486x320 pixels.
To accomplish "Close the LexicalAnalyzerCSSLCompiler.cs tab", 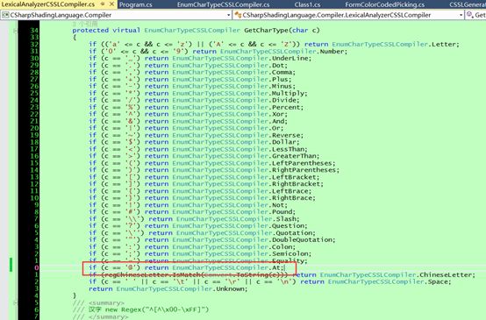I will coord(112,4).
